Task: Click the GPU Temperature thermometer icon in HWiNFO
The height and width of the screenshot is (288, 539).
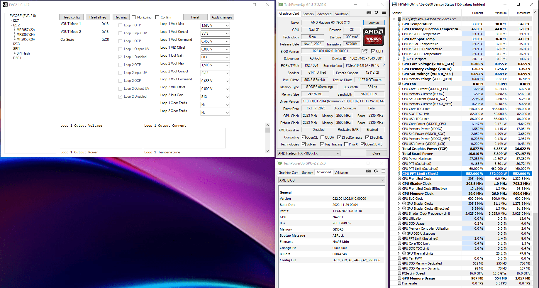Action: tap(399, 24)
